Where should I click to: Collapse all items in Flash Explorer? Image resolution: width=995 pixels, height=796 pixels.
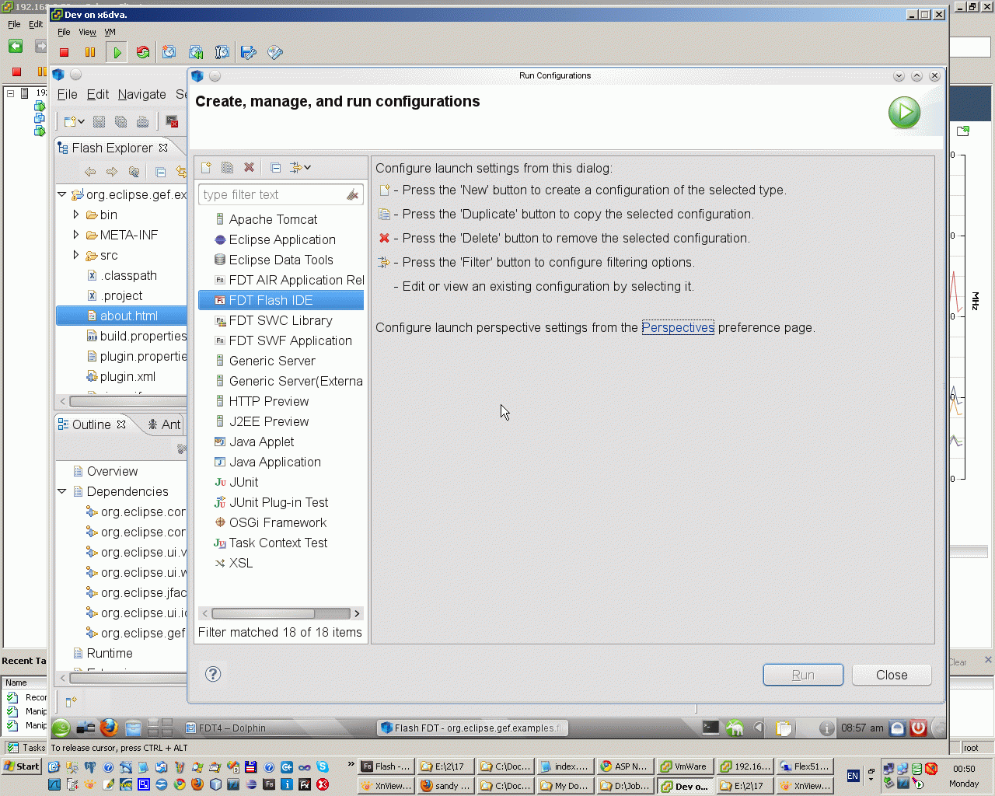pyautogui.click(x=160, y=172)
